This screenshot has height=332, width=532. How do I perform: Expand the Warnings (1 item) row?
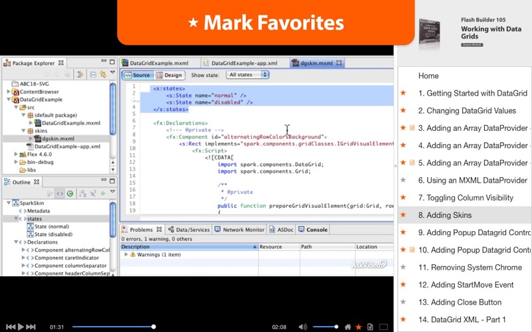(126, 254)
